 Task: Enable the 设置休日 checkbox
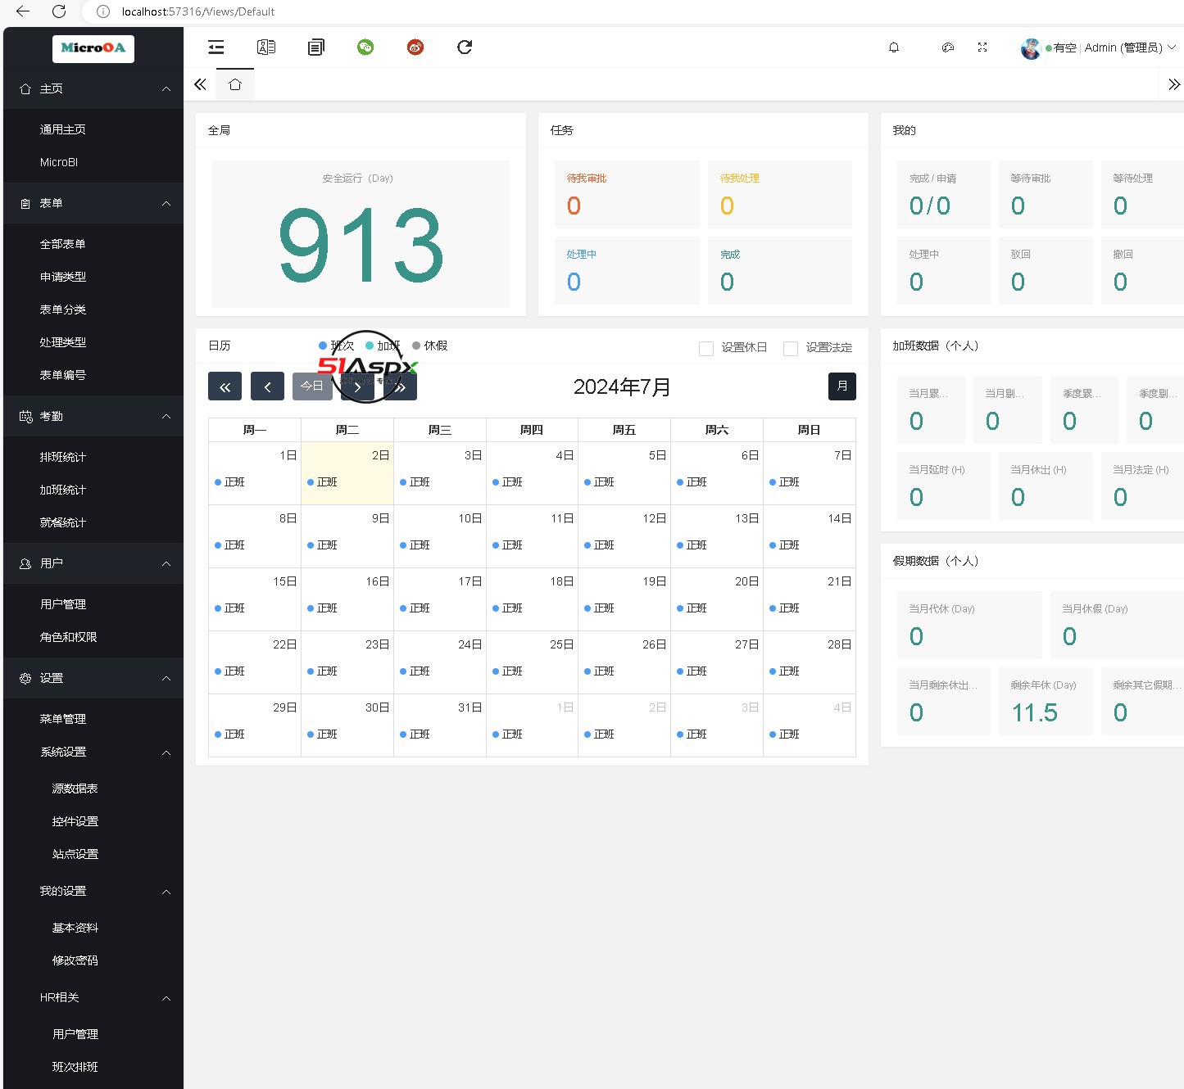coord(706,349)
